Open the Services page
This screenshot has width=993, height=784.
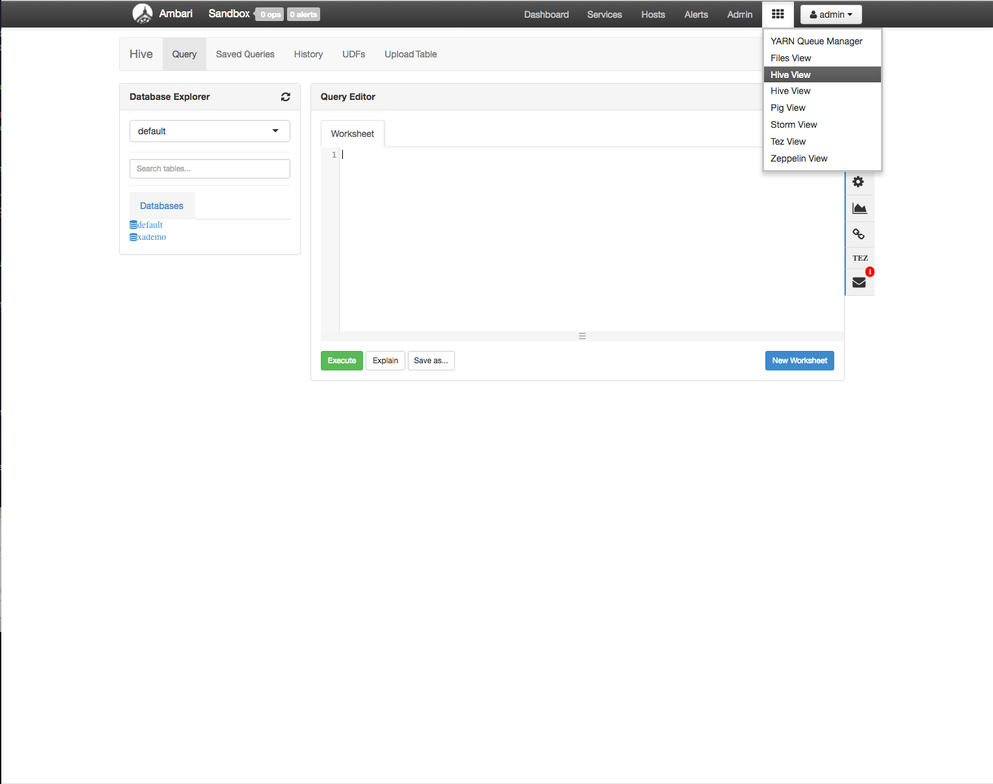click(604, 14)
